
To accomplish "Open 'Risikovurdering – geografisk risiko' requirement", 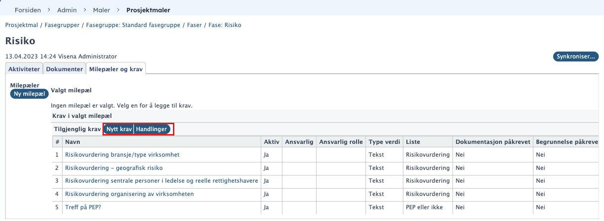I will (114, 168).
